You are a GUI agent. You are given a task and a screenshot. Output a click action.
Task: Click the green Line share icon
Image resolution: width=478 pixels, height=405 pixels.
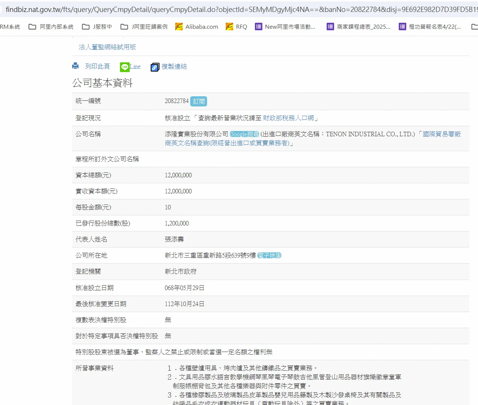click(x=124, y=67)
